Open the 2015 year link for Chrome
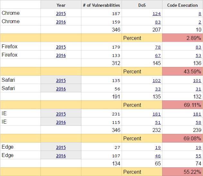 [x=61, y=14]
